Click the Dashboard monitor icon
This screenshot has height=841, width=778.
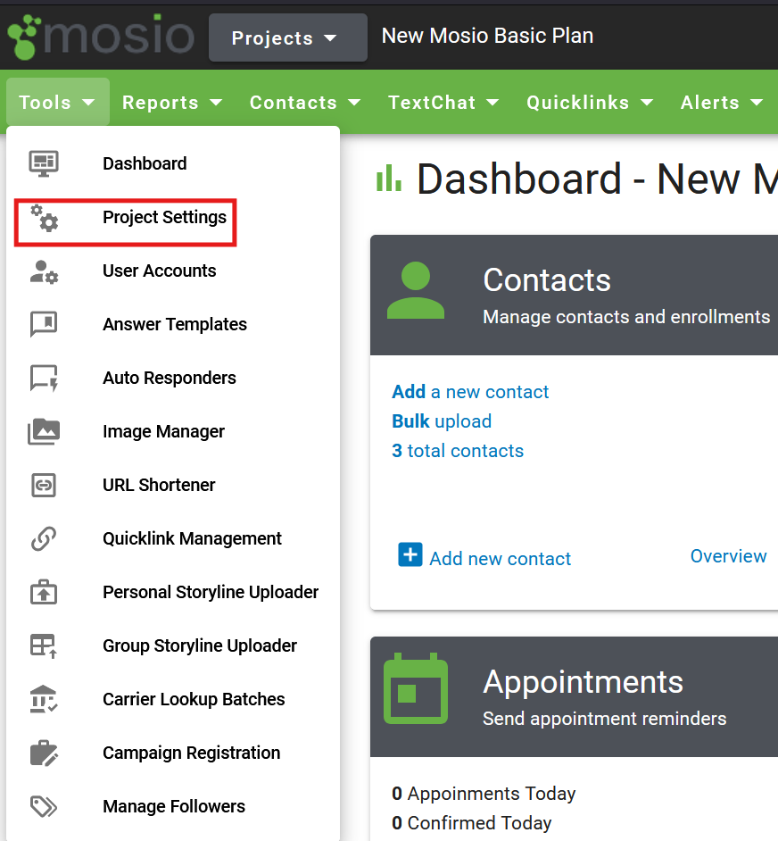click(44, 163)
